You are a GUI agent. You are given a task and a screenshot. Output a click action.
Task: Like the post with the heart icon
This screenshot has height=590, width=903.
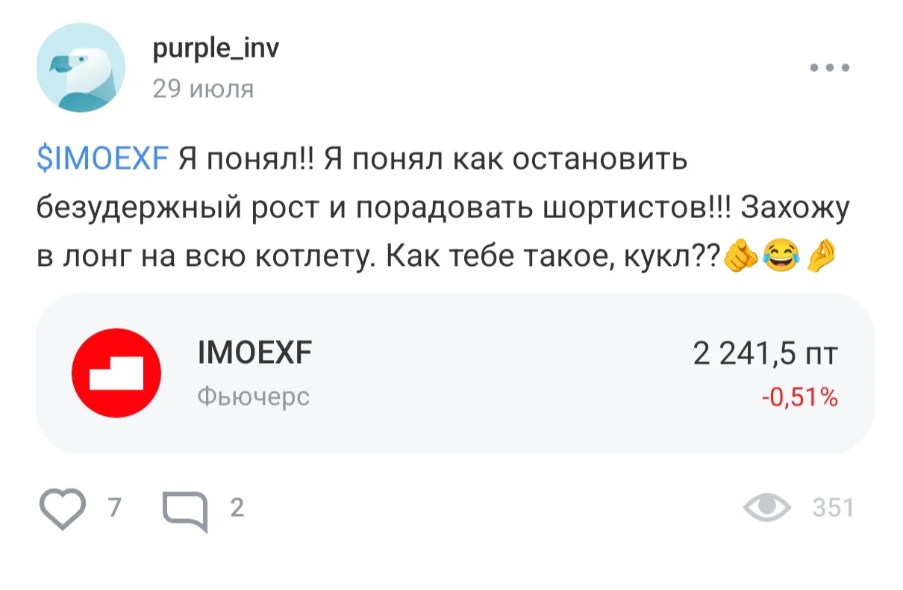tap(63, 509)
